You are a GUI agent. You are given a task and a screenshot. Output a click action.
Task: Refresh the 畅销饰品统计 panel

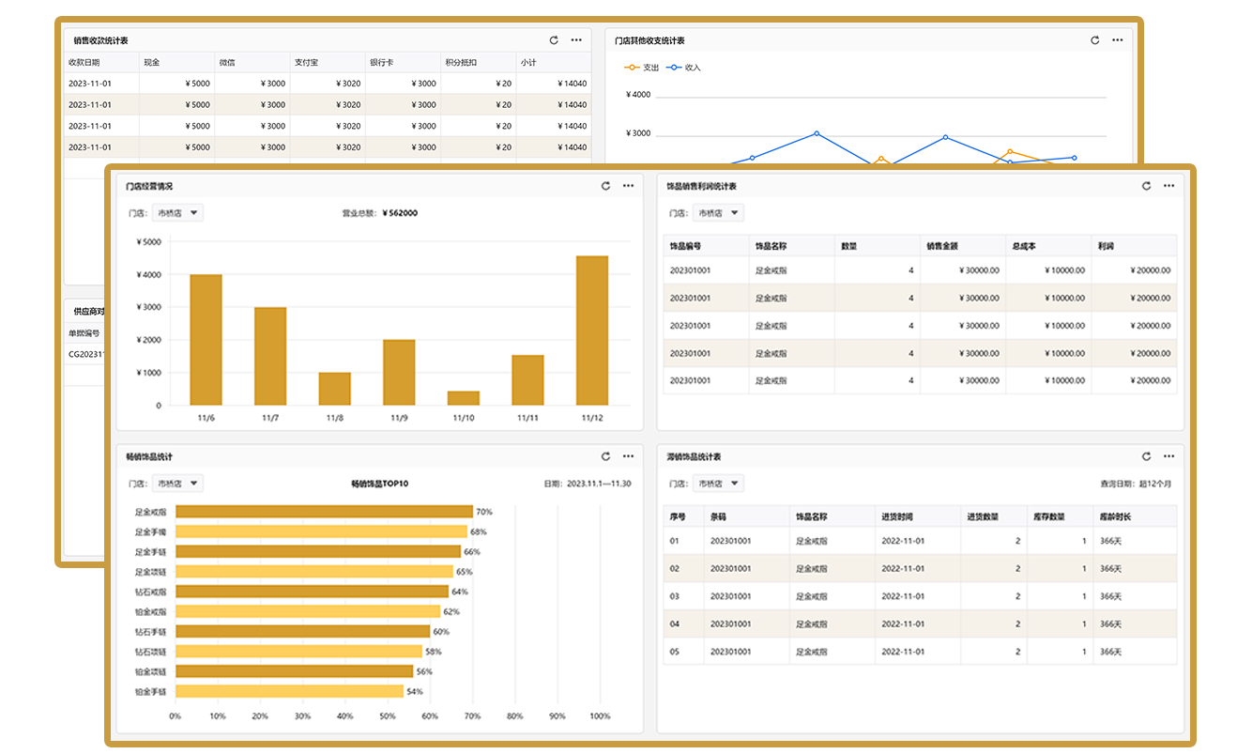606,456
